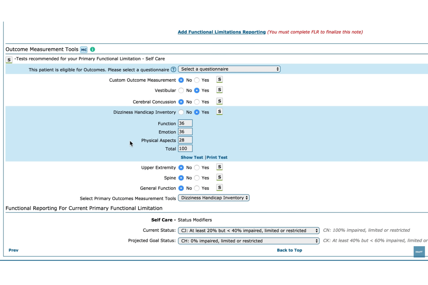Click the Back to Top link
The image size is (428, 285).
coord(289,250)
